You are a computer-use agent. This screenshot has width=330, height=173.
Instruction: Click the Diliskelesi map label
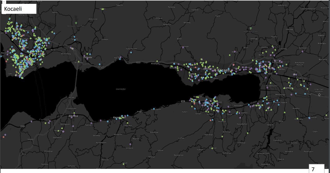pyautogui.click(x=79, y=62)
